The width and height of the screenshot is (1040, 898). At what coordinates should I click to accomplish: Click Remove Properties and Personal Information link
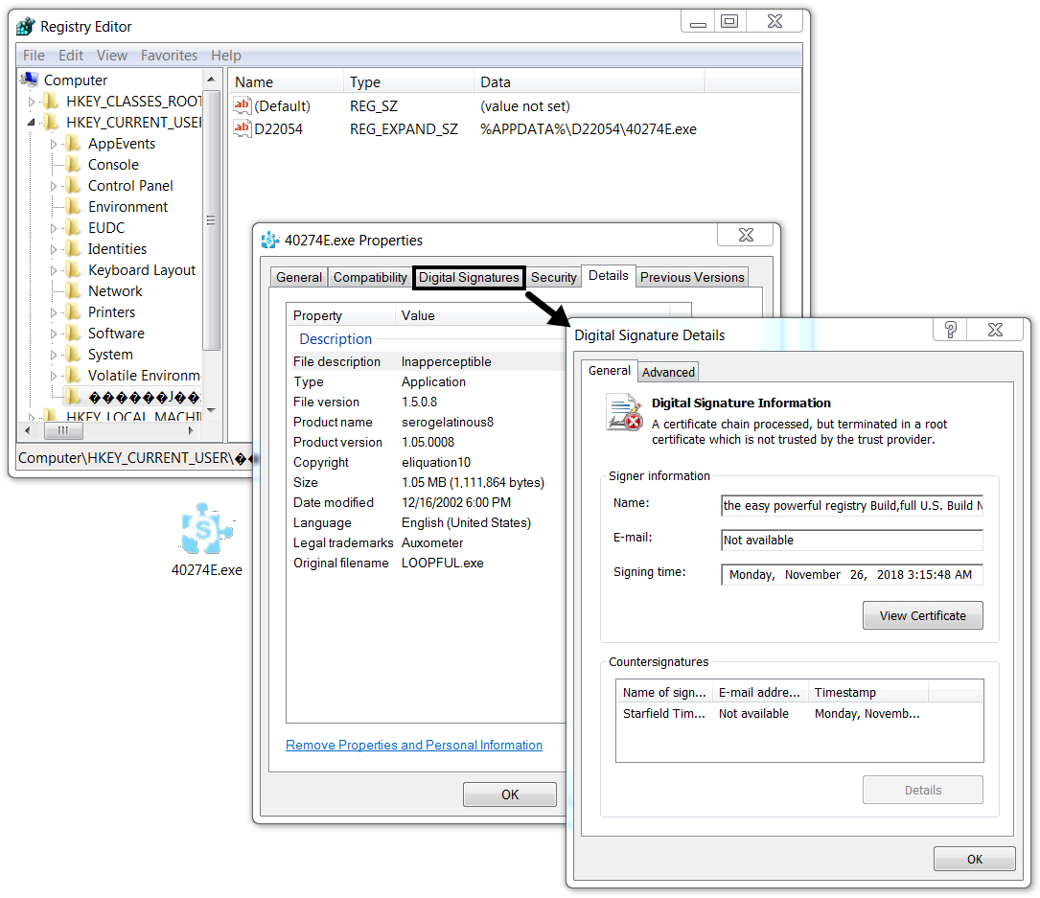(x=414, y=745)
